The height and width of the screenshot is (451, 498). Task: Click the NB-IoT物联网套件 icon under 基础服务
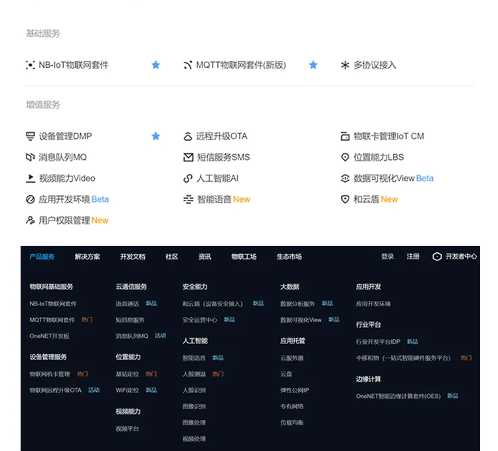[x=30, y=65]
